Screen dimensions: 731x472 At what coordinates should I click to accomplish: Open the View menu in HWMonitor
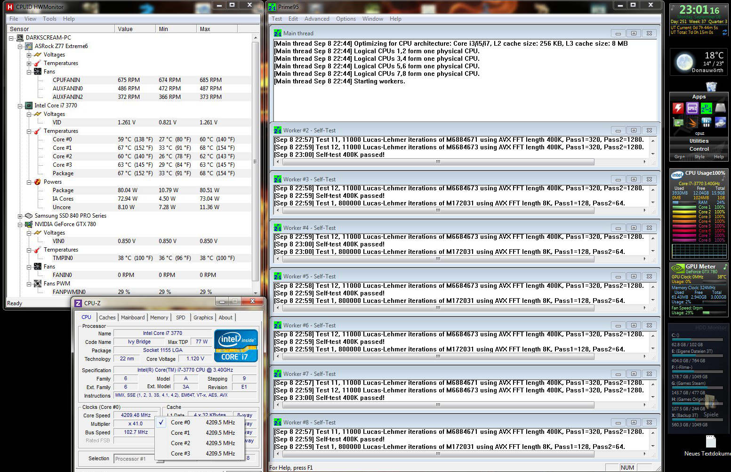pos(30,19)
